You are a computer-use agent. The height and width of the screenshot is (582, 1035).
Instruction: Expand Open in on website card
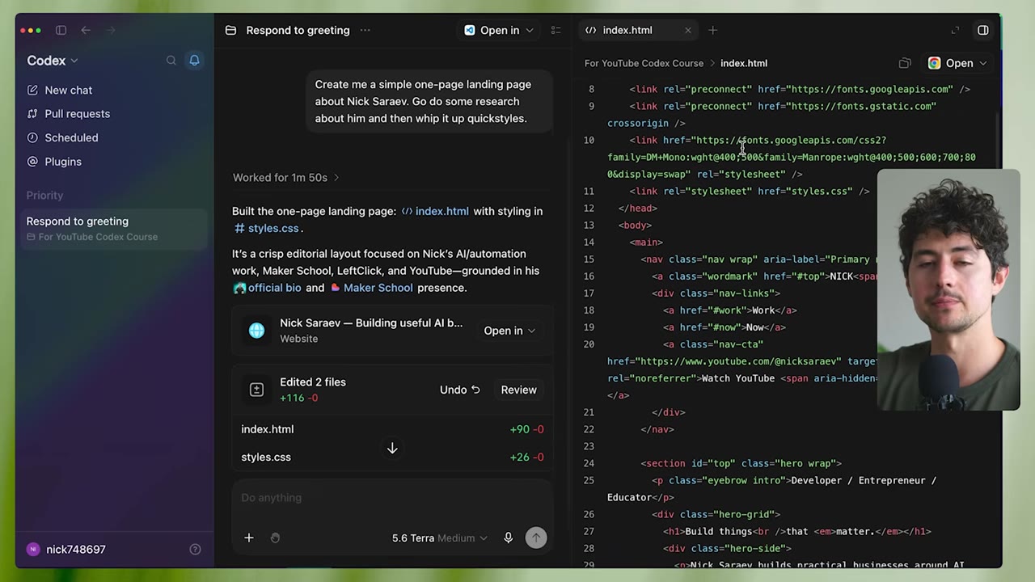pyautogui.click(x=509, y=331)
